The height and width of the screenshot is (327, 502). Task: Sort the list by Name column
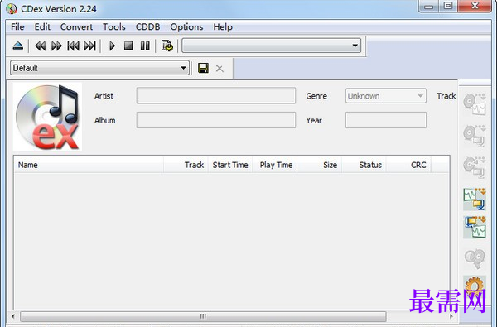(x=89, y=165)
